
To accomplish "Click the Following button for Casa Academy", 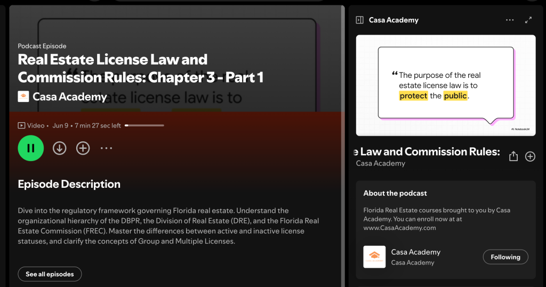I will tap(505, 257).
